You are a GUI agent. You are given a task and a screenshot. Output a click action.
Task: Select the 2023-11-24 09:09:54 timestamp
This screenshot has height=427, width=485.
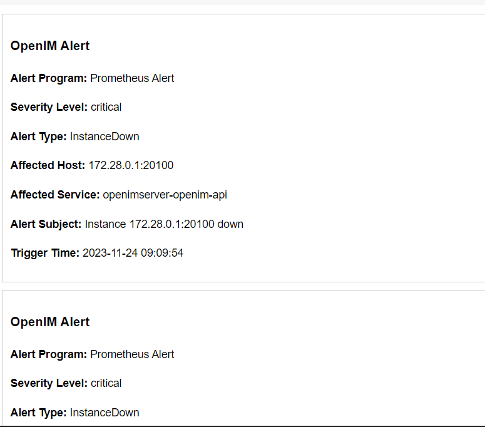[133, 253]
